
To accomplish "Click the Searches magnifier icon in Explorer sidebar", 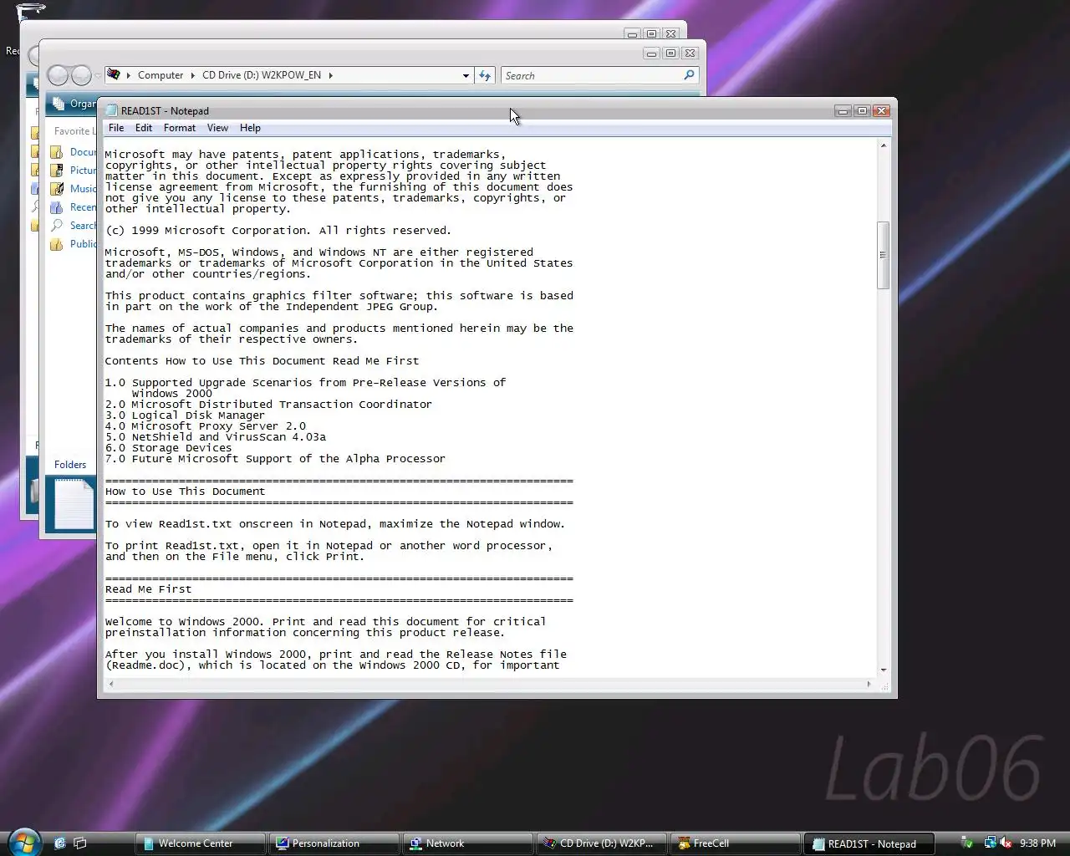I will coord(56,226).
